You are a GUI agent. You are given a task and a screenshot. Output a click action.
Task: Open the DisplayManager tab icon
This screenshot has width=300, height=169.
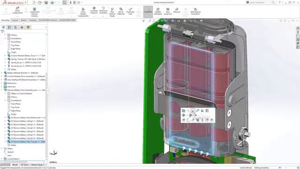28,27
